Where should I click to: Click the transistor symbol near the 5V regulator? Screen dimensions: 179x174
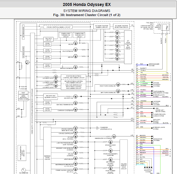tap(27, 62)
